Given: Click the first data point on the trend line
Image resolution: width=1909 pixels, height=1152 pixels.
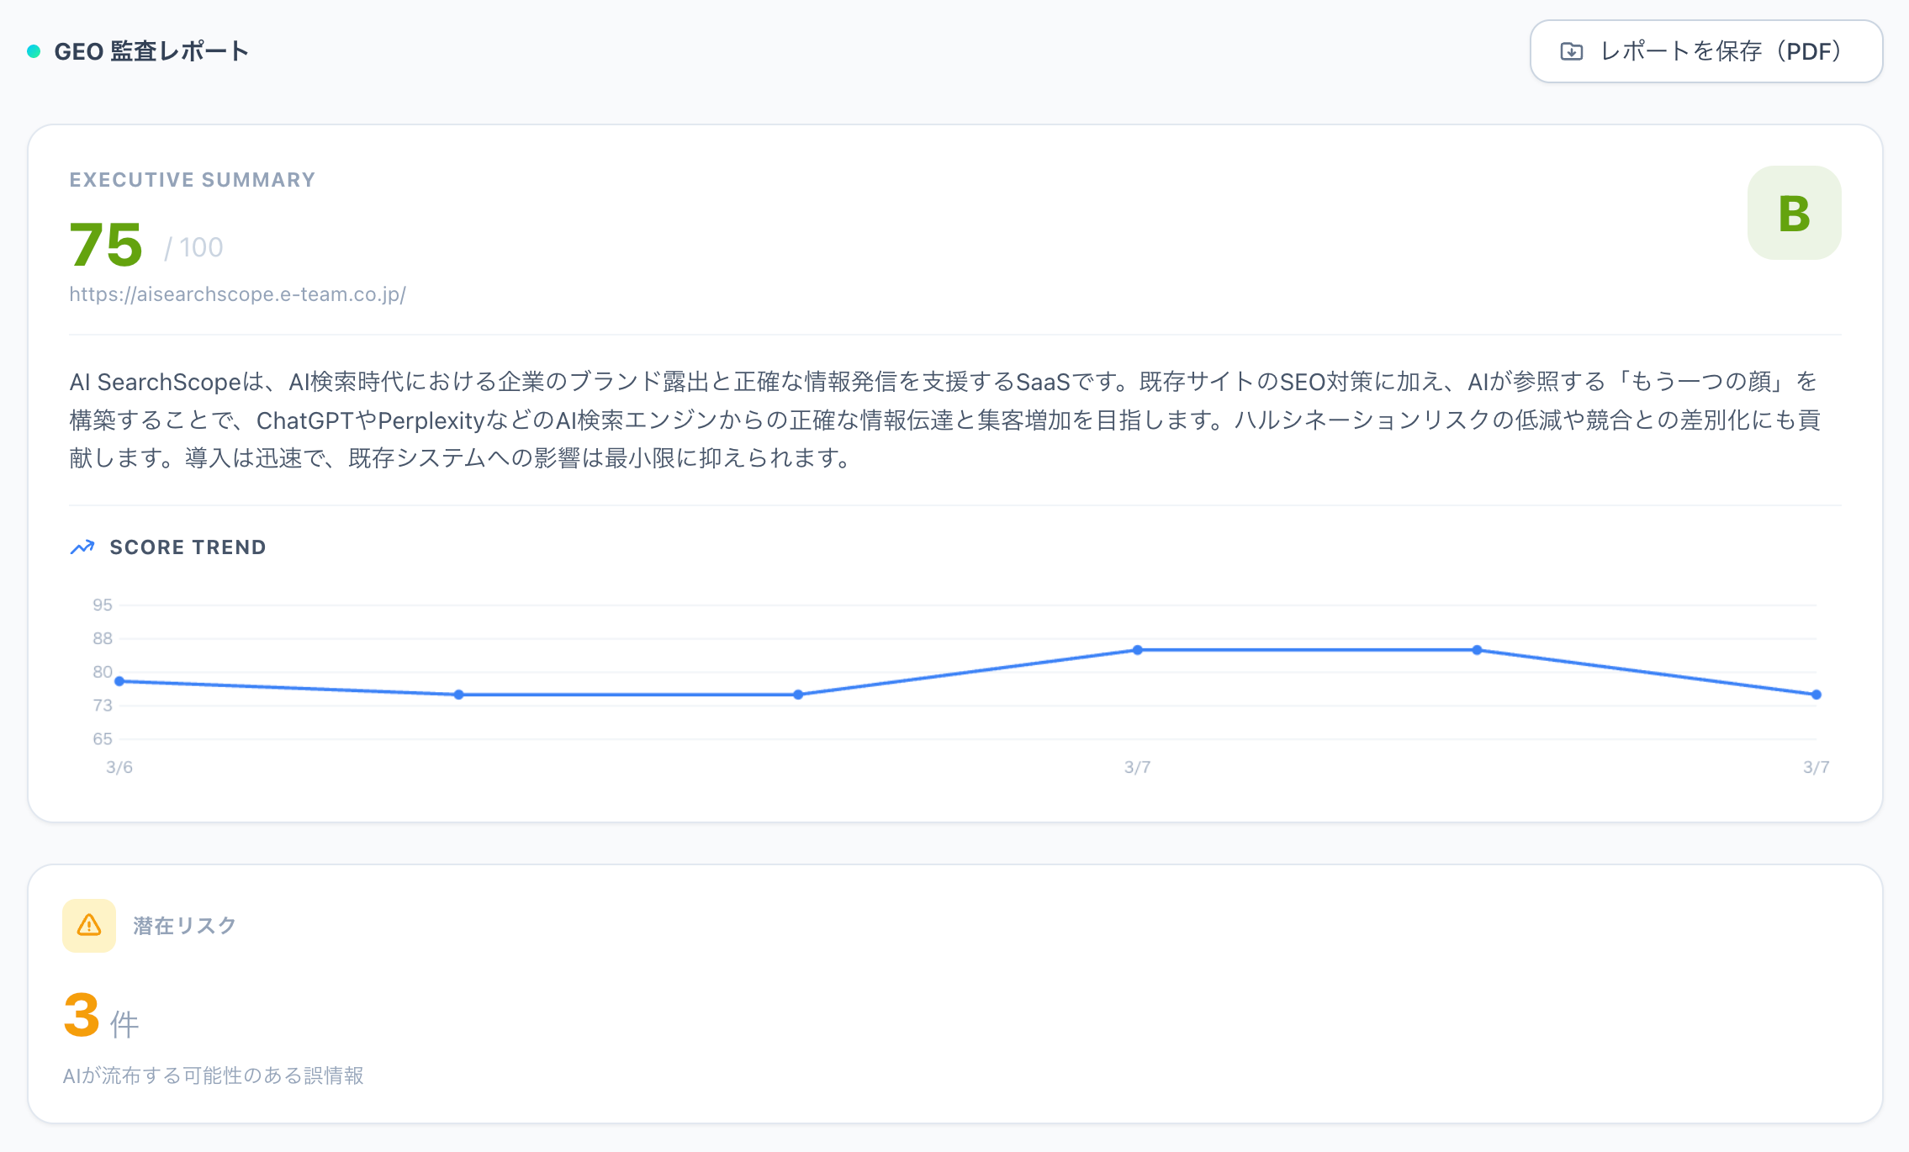Looking at the screenshot, I should coord(119,681).
